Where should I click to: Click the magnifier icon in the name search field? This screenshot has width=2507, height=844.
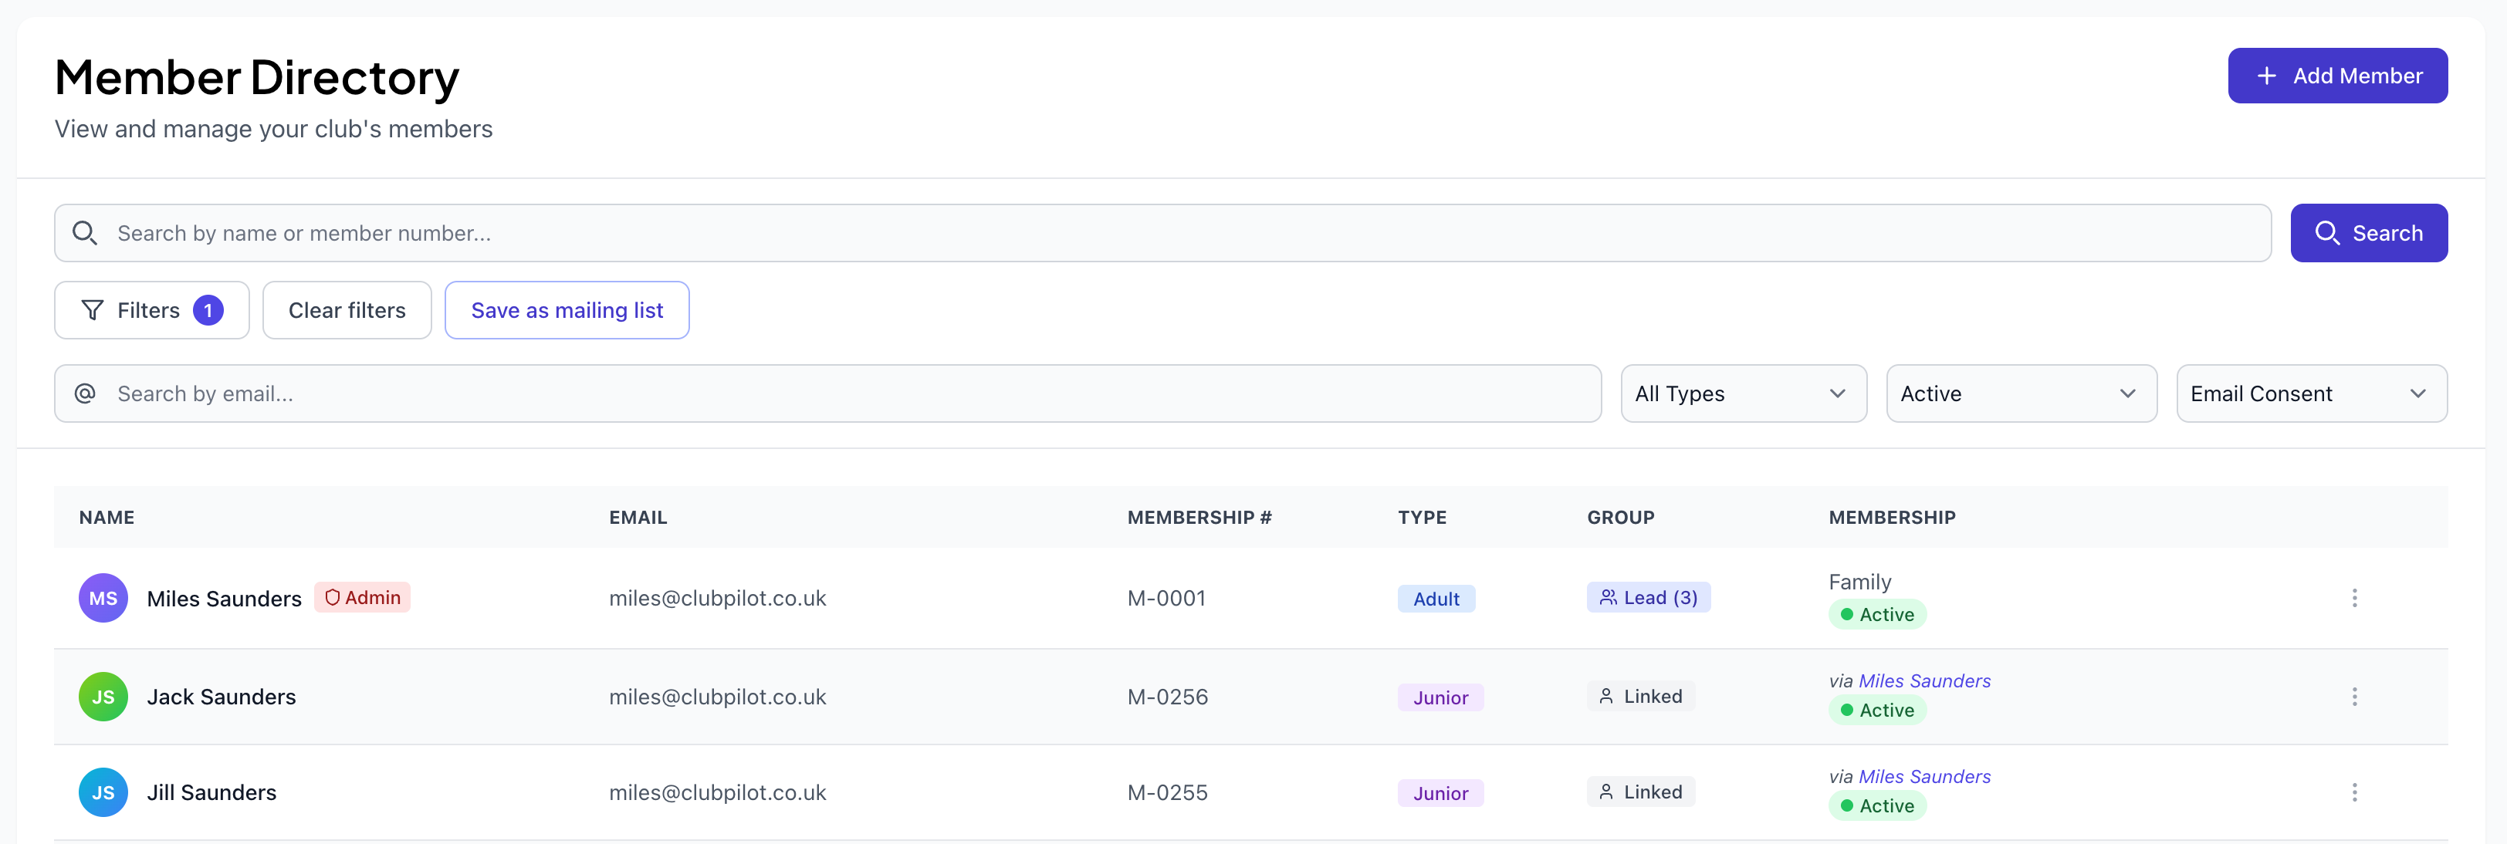[85, 233]
